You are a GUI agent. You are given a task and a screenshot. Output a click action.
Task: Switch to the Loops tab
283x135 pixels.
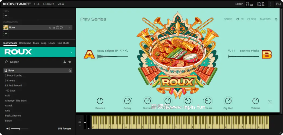52,43
